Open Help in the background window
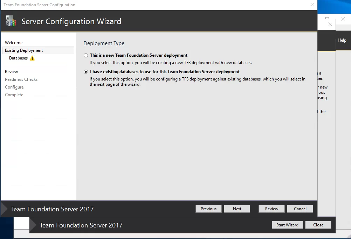Screen dimensions: 351x239 [342, 40]
